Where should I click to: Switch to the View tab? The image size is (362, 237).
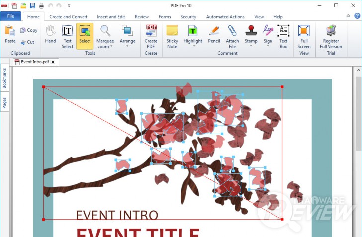259,17
